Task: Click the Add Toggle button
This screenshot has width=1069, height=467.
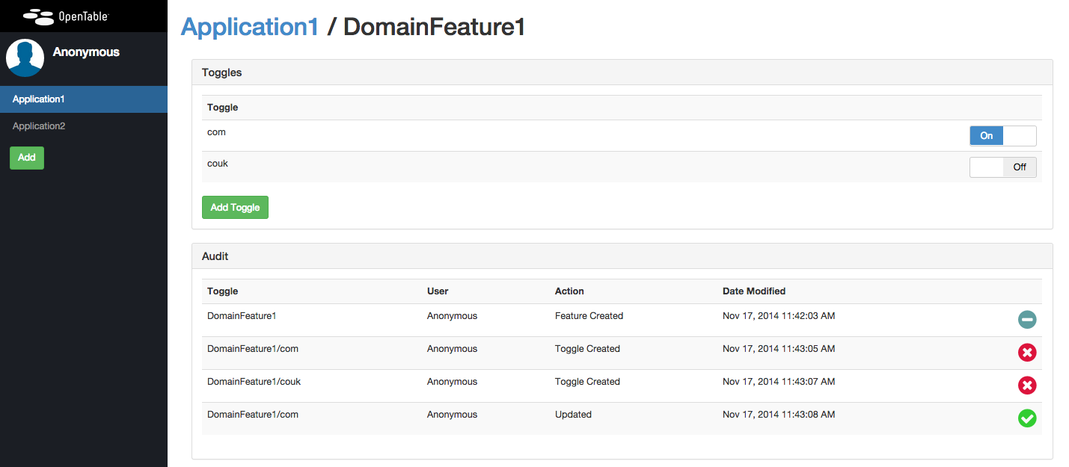Action: 235,208
